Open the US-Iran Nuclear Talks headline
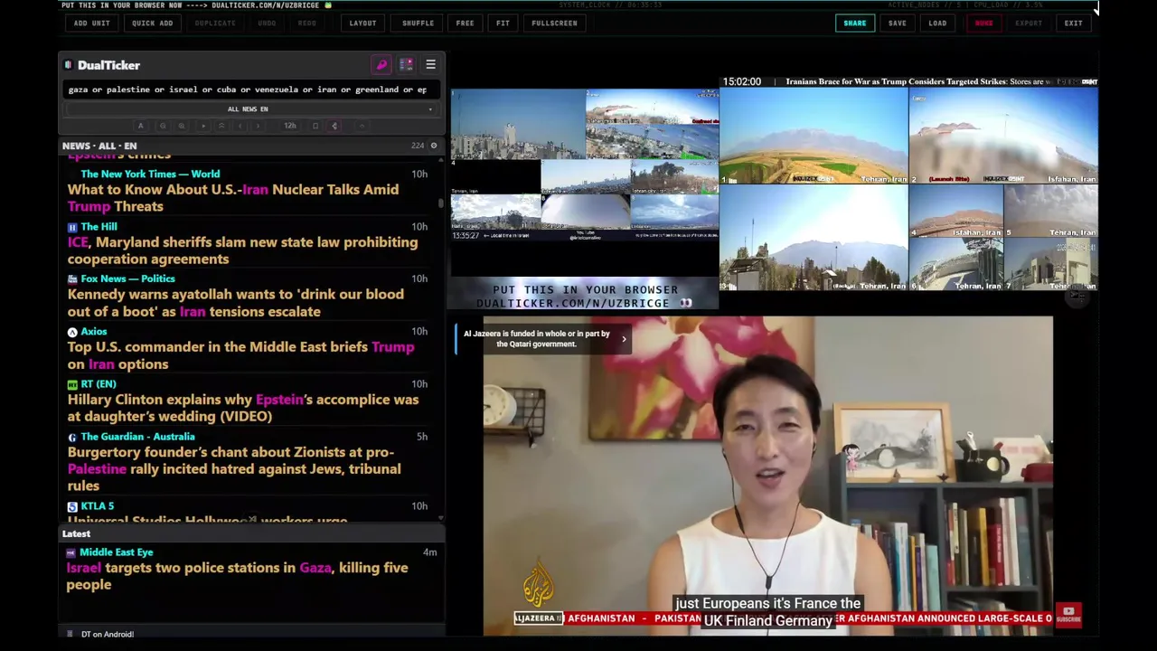 click(x=233, y=198)
